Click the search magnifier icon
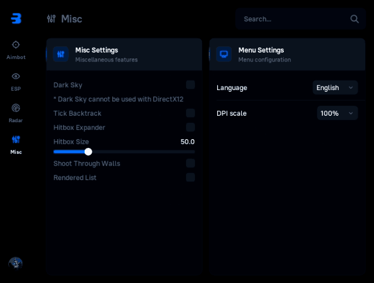 coord(355,19)
